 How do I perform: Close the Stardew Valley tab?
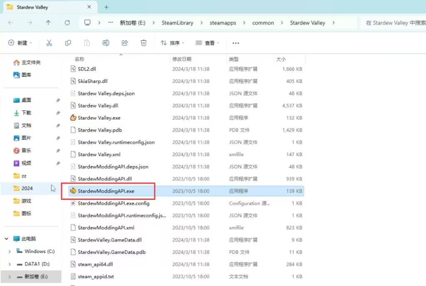(x=89, y=7)
